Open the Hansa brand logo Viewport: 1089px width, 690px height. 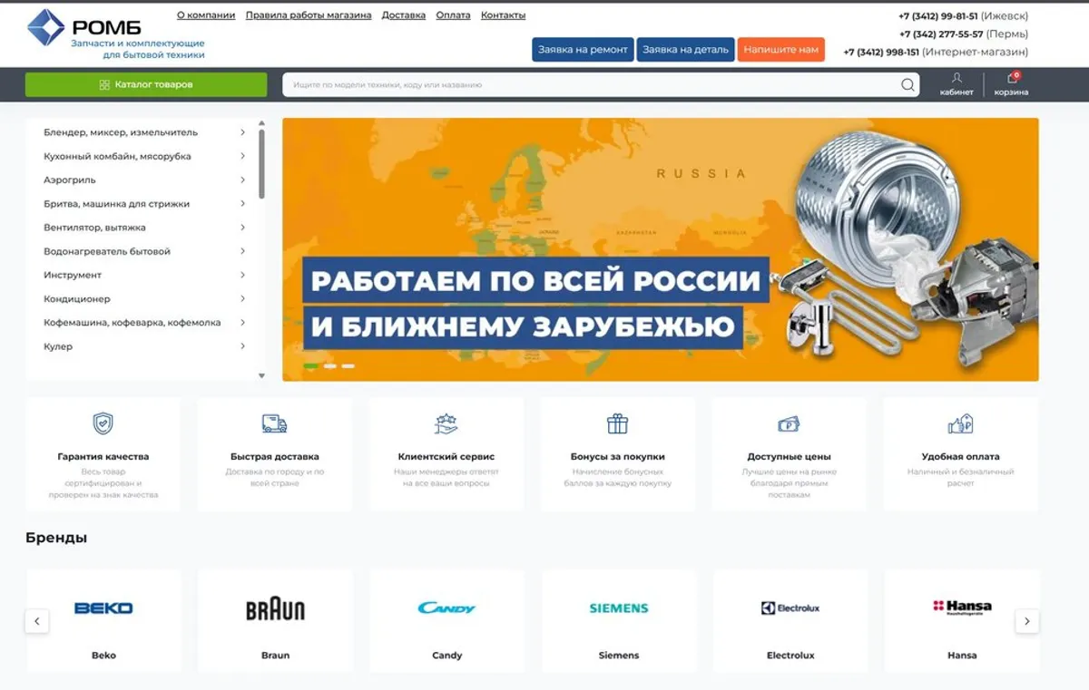pos(962,607)
